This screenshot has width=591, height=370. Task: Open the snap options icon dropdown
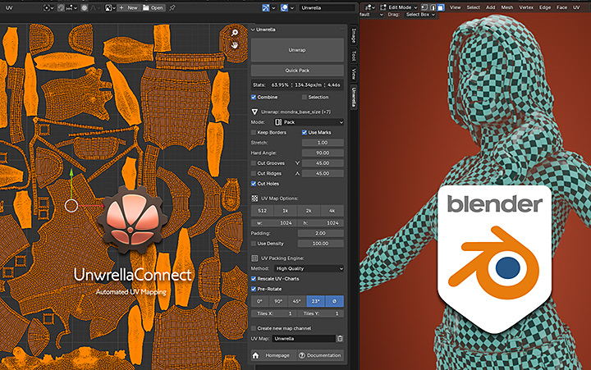(x=71, y=7)
